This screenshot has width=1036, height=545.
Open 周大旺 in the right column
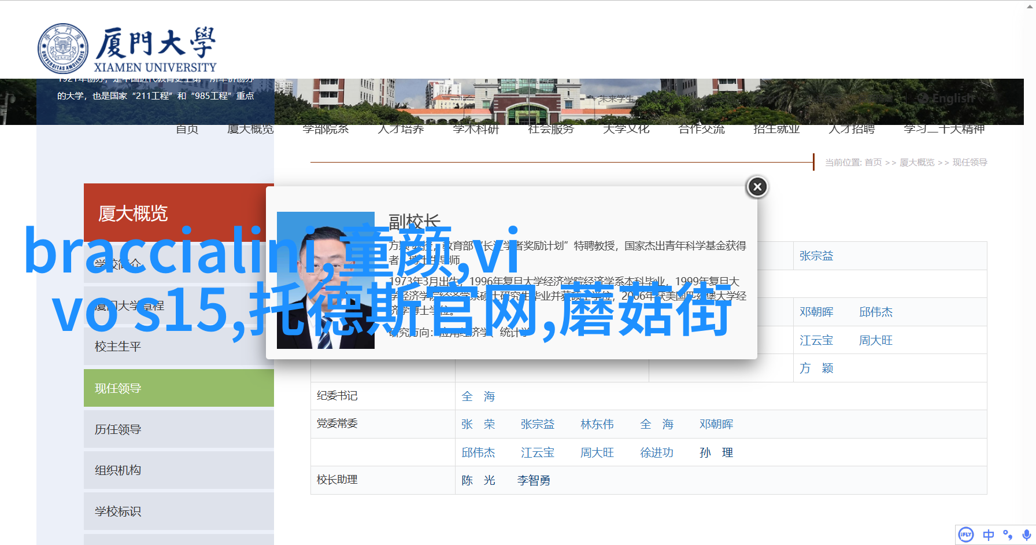click(x=876, y=340)
